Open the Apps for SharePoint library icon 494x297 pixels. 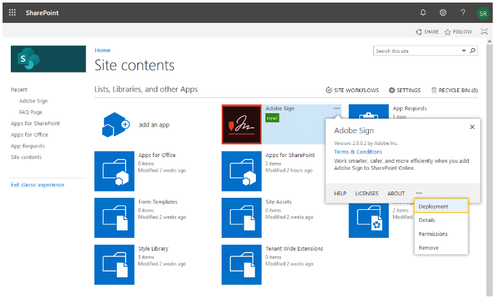[x=242, y=171]
